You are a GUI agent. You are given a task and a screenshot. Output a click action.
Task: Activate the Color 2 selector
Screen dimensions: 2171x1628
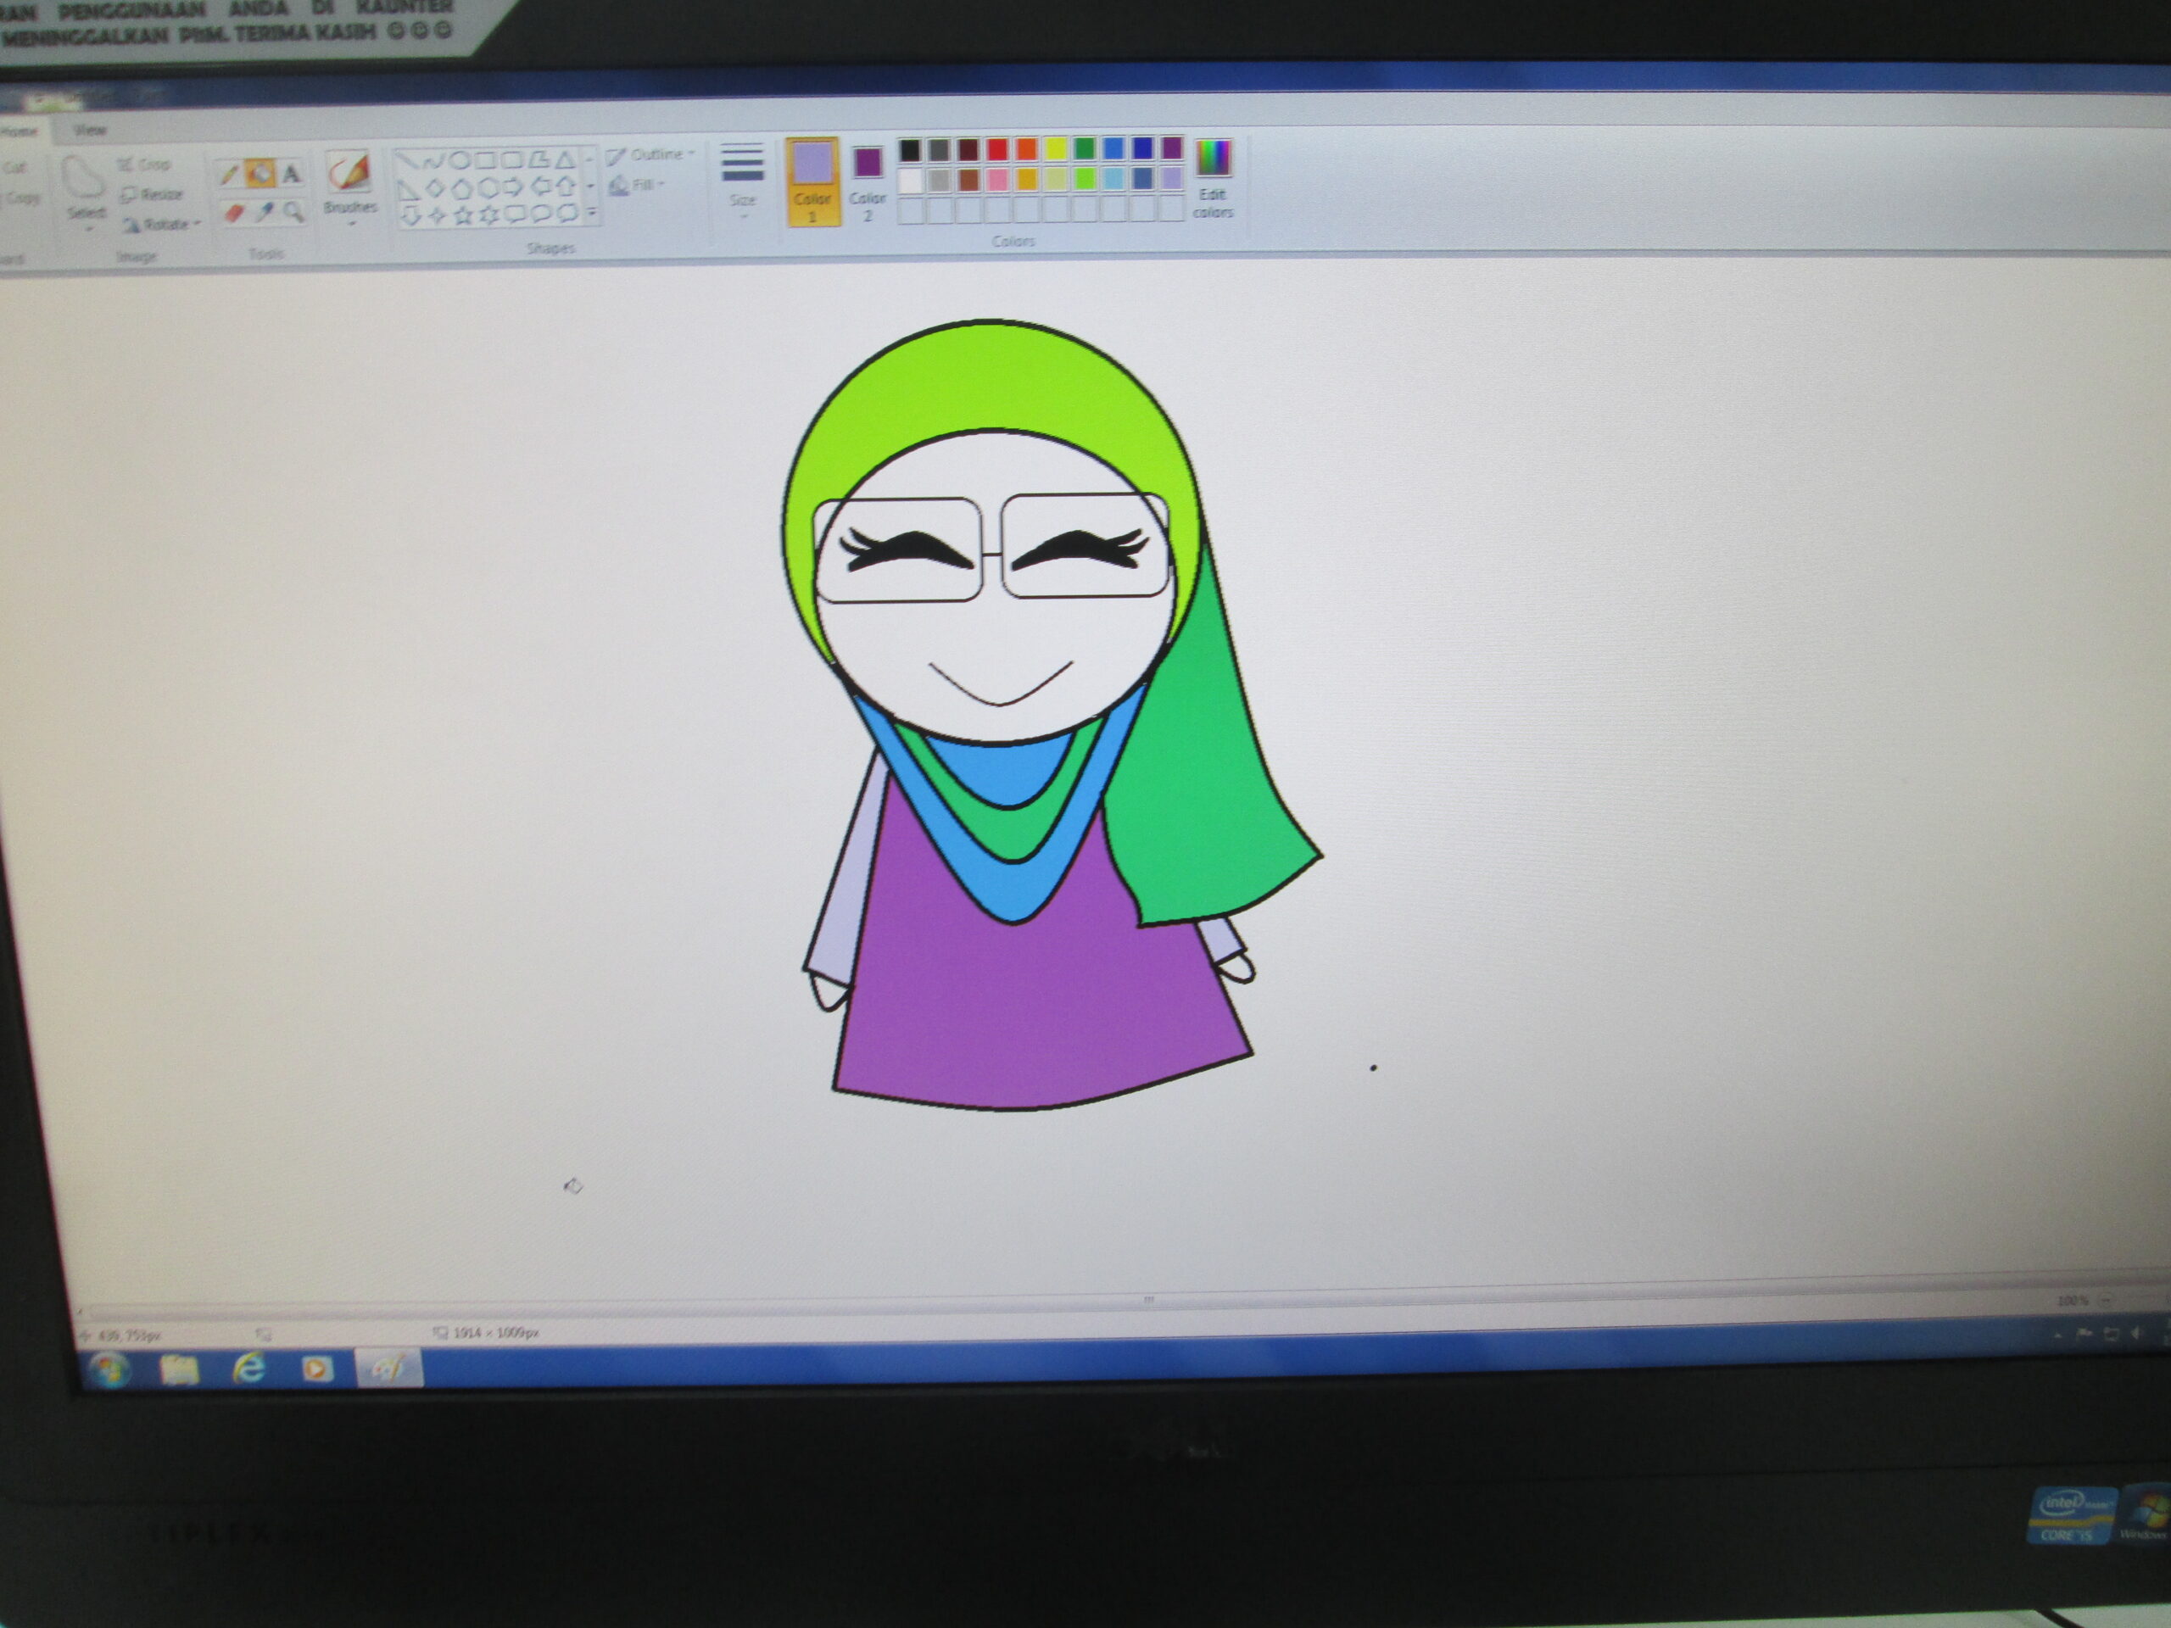[x=868, y=180]
